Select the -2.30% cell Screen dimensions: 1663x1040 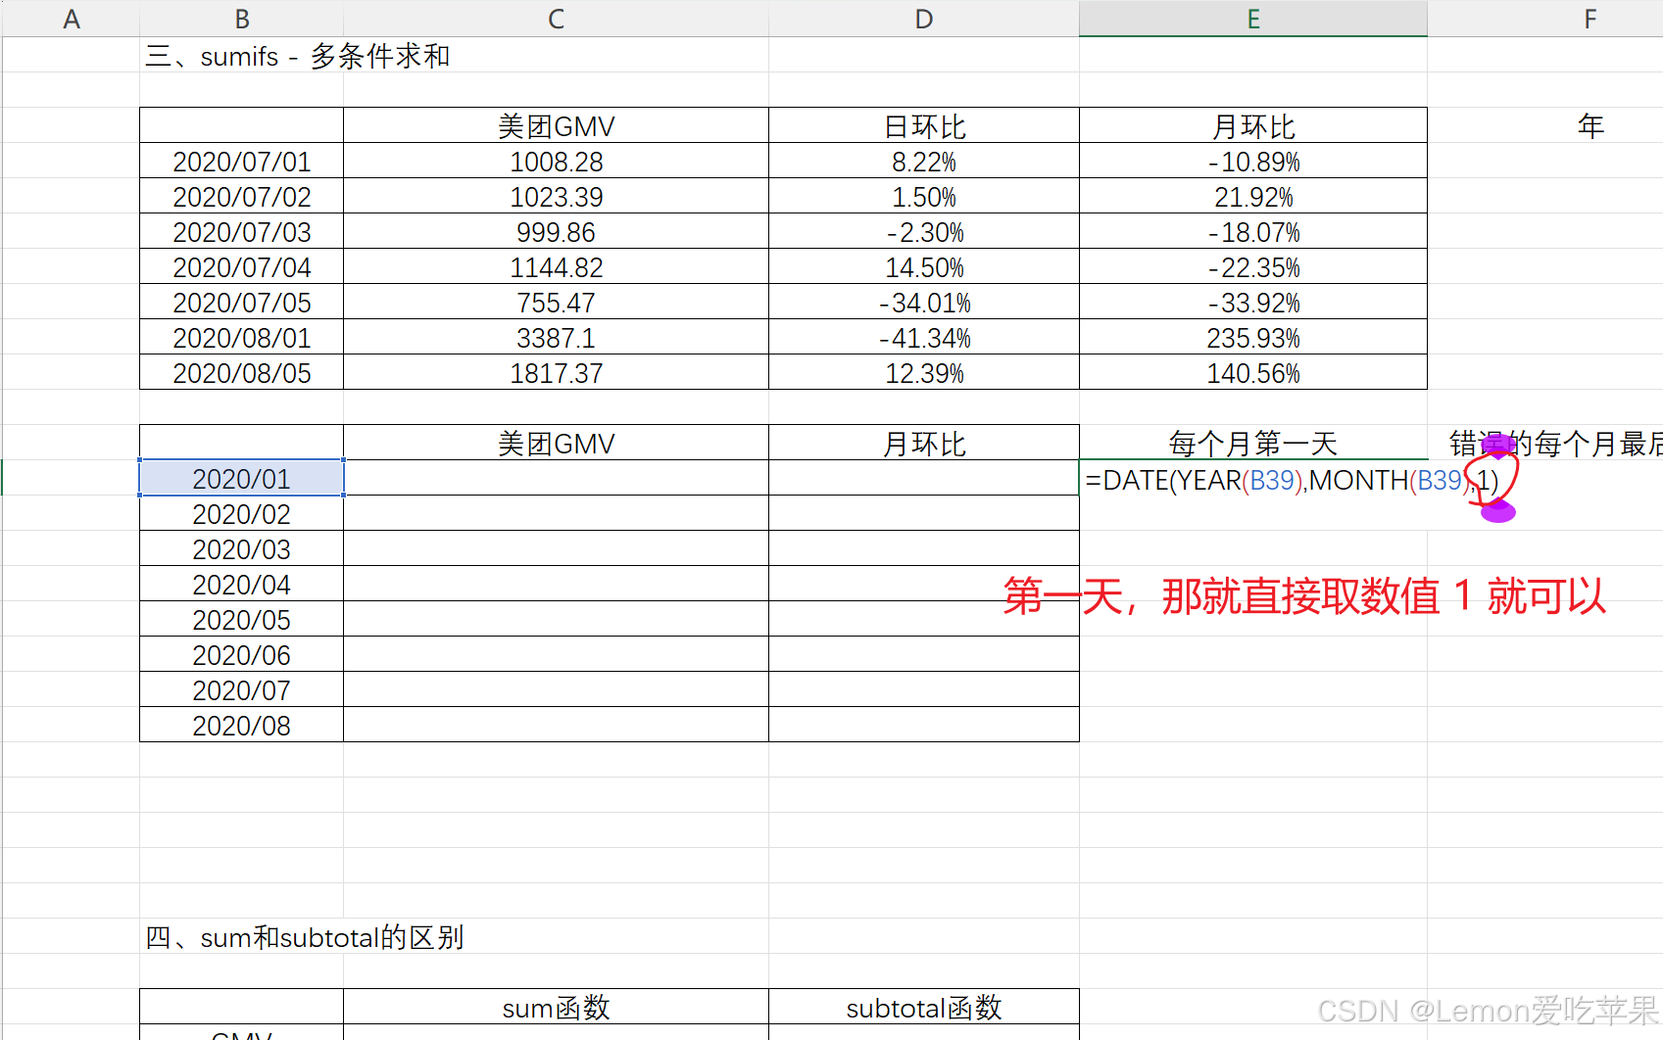pos(924,231)
